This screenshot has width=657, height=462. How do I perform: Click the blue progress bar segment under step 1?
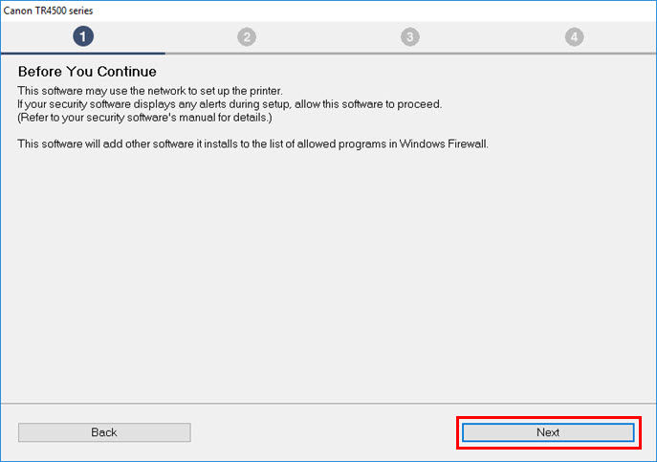pyautogui.click(x=83, y=54)
